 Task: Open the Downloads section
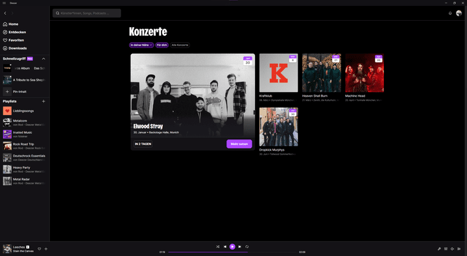point(15,48)
